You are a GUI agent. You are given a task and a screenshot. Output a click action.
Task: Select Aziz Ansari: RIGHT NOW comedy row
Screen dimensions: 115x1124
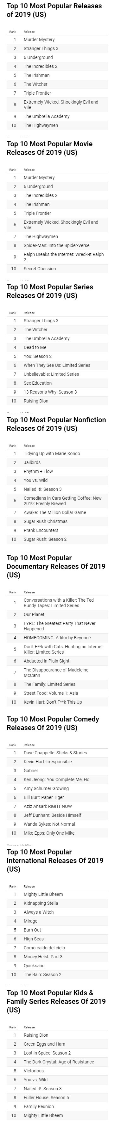[57, 806]
